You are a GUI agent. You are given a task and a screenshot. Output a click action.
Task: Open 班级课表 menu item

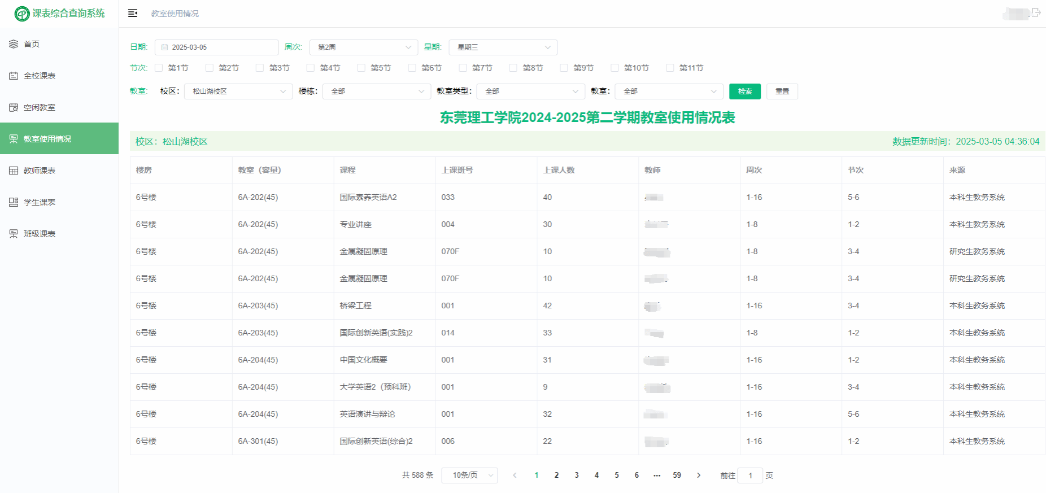59,234
